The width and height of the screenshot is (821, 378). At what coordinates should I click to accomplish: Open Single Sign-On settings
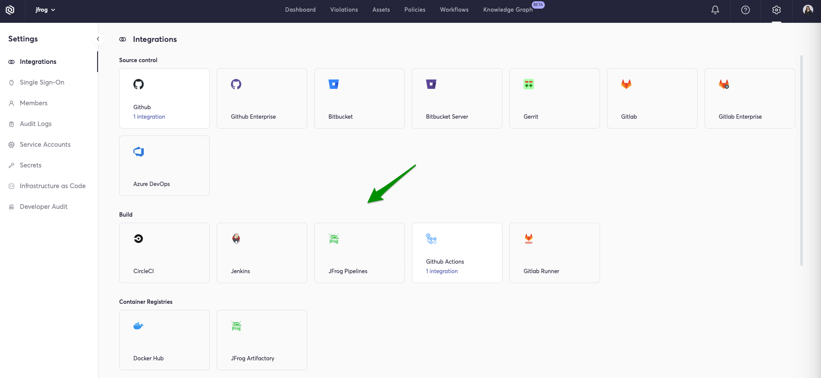[x=42, y=82]
